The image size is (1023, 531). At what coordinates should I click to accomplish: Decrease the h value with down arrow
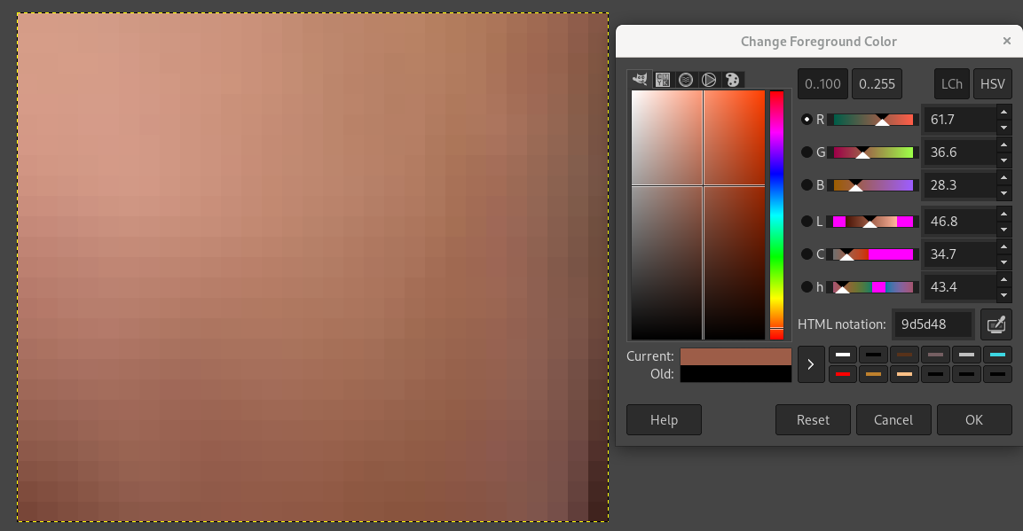1004,293
